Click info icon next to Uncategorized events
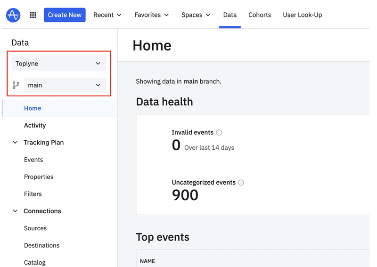377x267 pixels. coord(241,183)
